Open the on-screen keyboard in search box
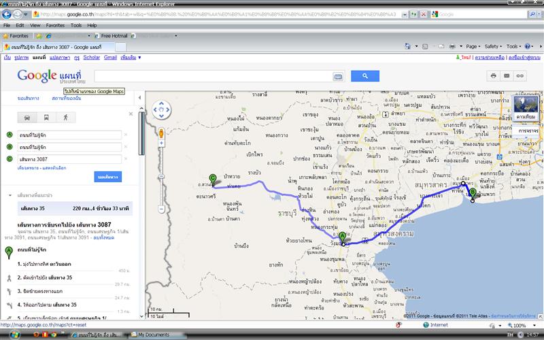Screen dimensions: 544x340 (337, 76)
